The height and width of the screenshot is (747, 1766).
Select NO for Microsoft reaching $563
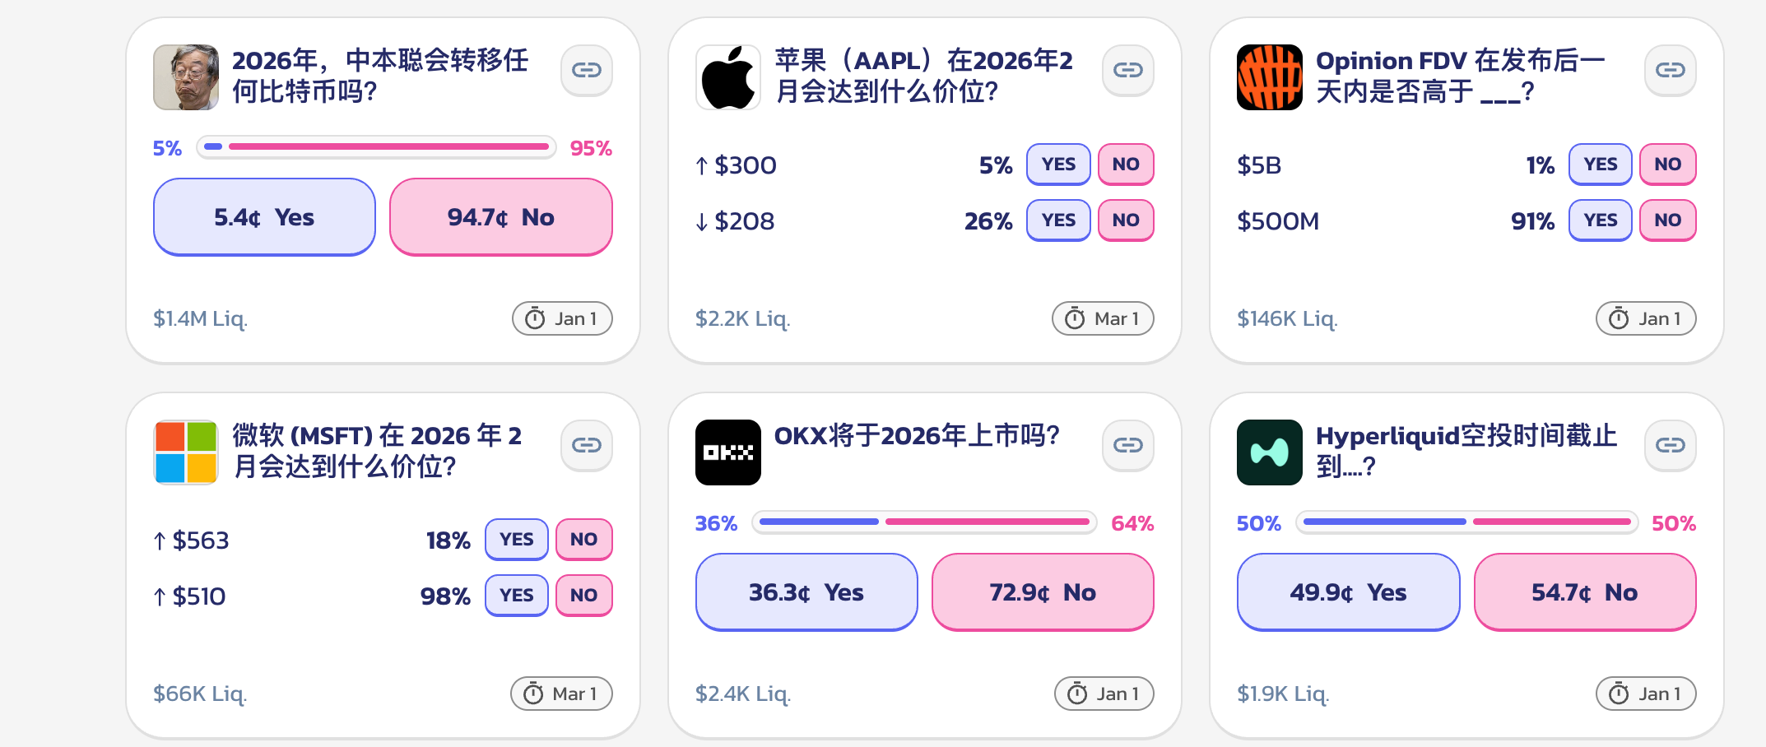[x=583, y=540]
